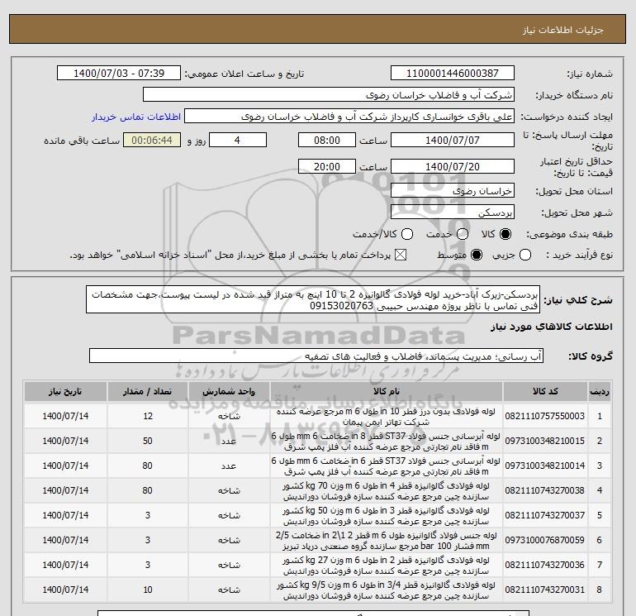636x616 pixels.
Task: Select the خدمت radio button
Action: coord(463,234)
